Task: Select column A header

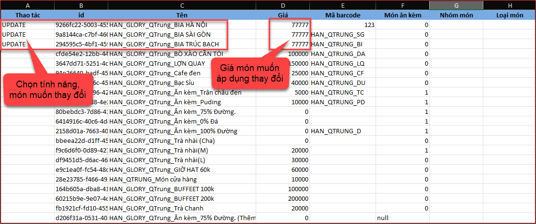Action: click(27, 5)
